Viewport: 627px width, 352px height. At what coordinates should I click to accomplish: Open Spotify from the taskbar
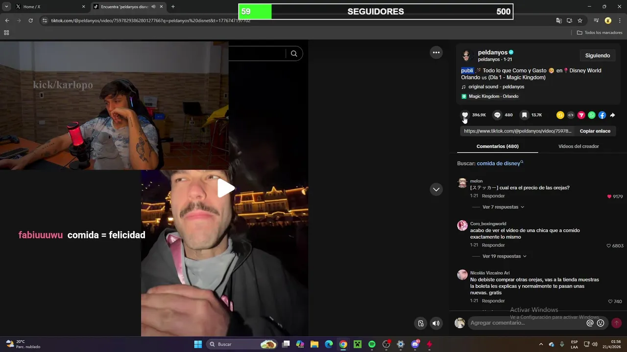372,344
